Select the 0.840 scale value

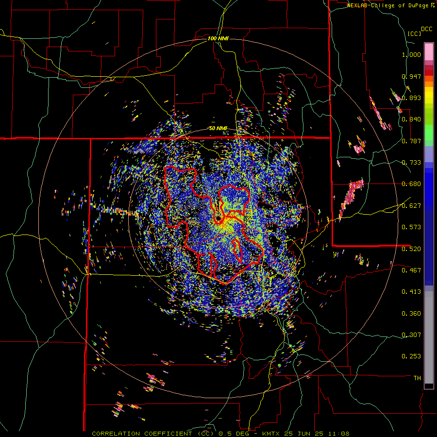411,119
